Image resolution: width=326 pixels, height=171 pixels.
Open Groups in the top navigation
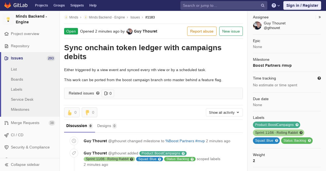pyautogui.click(x=59, y=5)
